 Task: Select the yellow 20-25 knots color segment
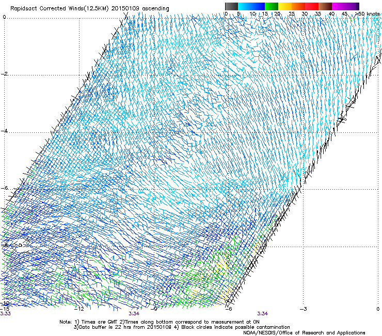[x=285, y=6]
